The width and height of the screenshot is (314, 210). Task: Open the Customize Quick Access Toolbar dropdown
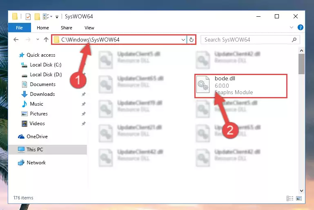coord(57,17)
